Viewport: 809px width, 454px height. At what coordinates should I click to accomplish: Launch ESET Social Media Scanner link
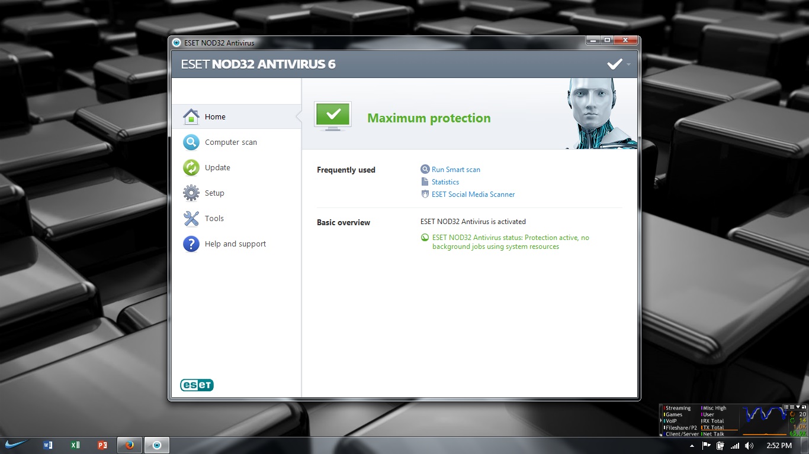point(473,194)
